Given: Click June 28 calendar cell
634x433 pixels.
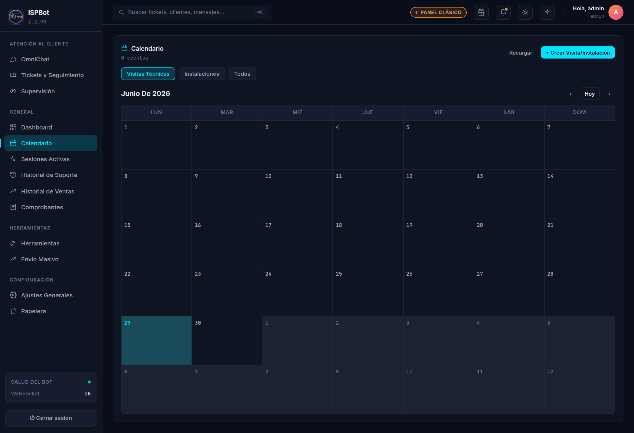Looking at the screenshot, I should pos(580,292).
